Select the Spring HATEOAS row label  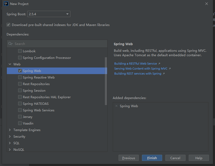click(x=36, y=104)
